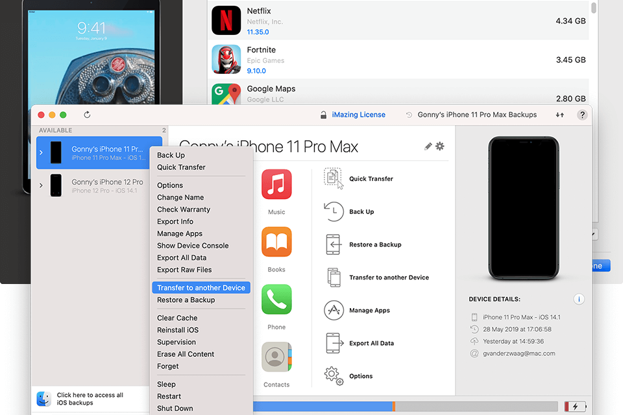This screenshot has height=415, width=623.
Task: Click the partially hidden blue Done button
Action: [x=601, y=266]
